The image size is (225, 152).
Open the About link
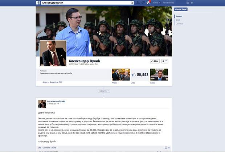click(x=45, y=82)
